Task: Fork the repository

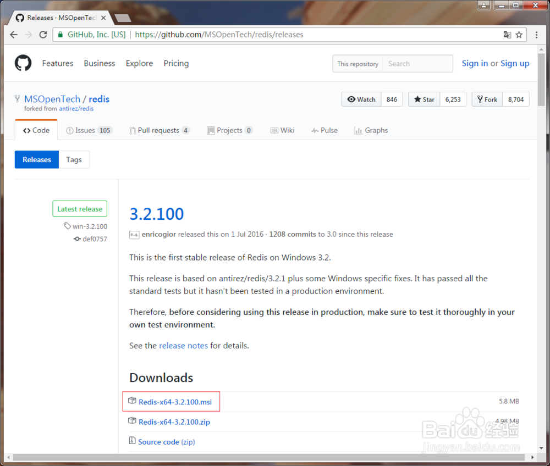Action: [x=487, y=99]
